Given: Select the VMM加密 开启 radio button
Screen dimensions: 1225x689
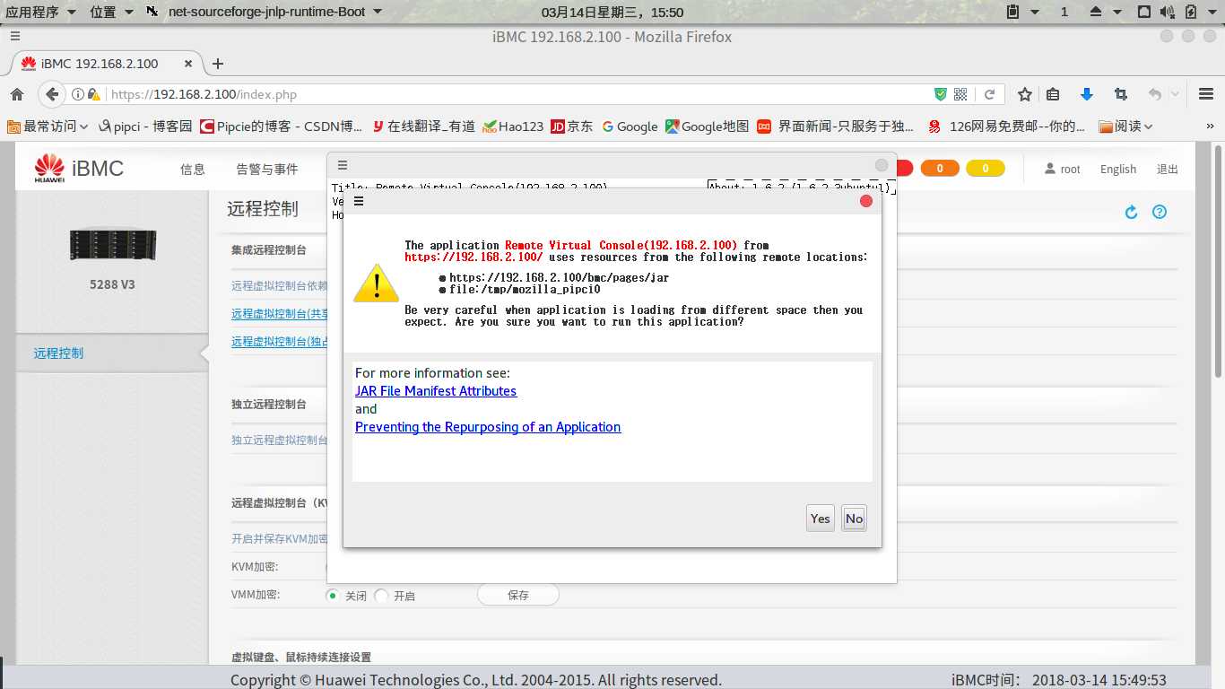Looking at the screenshot, I should coord(381,595).
